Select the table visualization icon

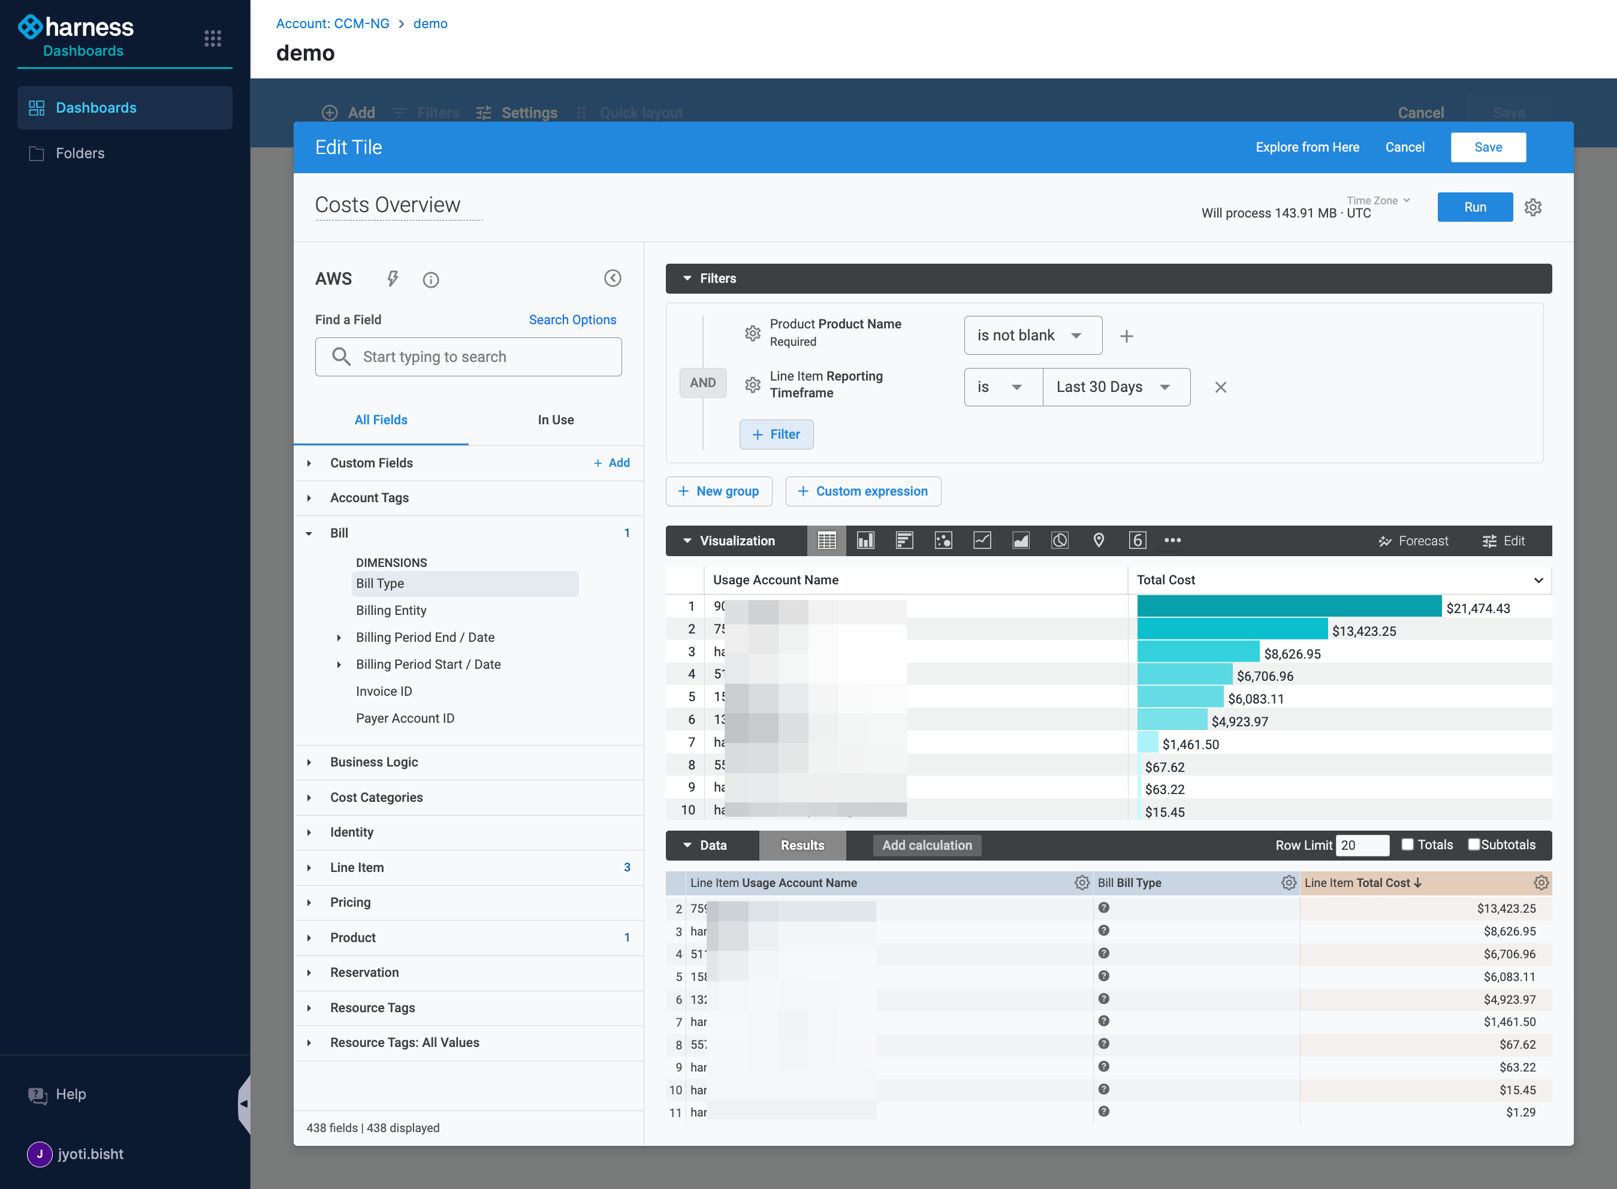(x=827, y=541)
